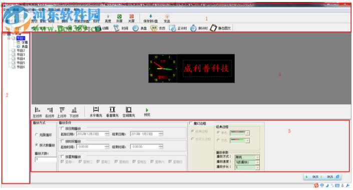Adjust the 起始时间 start time spinner
Screen dimensions: 353x190
point(107,146)
